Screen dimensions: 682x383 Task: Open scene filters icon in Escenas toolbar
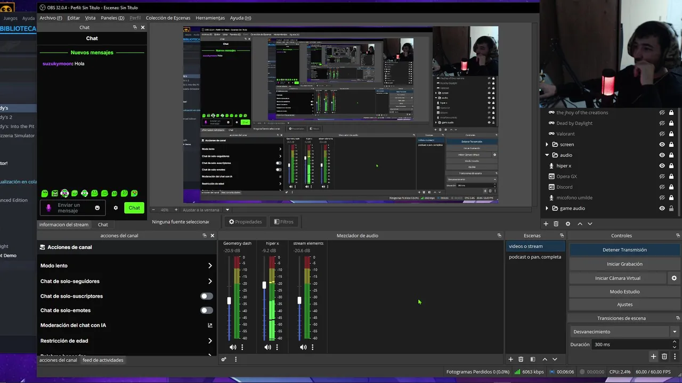(x=532, y=359)
